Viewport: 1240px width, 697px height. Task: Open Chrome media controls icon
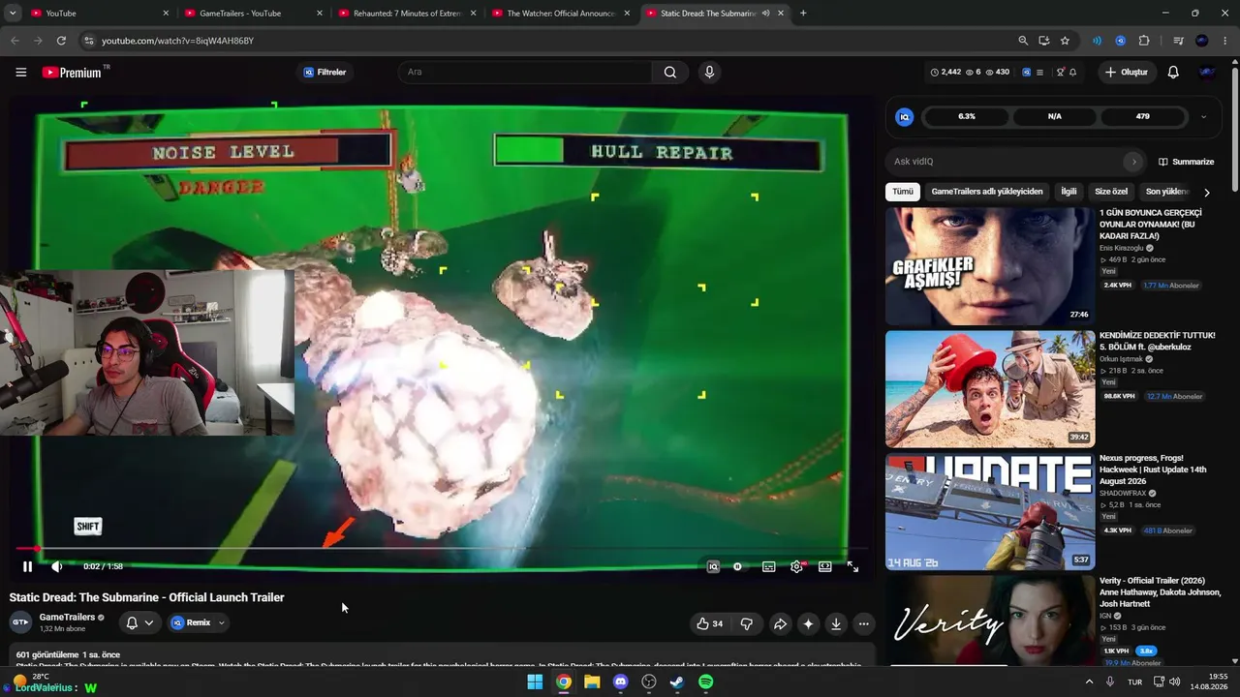pyautogui.click(x=1178, y=41)
